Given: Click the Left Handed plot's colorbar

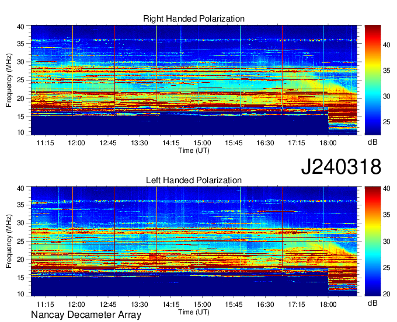Looking at the screenshot, I should [x=372, y=242].
